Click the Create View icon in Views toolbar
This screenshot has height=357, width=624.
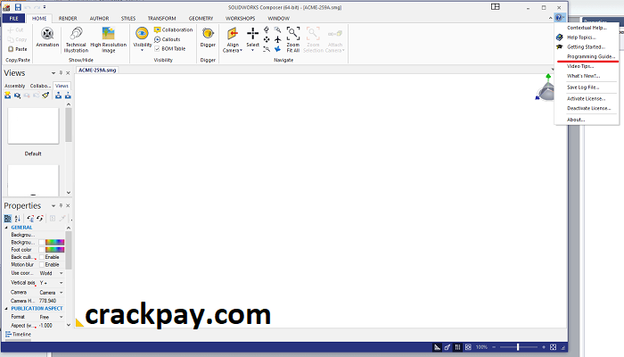click(x=7, y=95)
